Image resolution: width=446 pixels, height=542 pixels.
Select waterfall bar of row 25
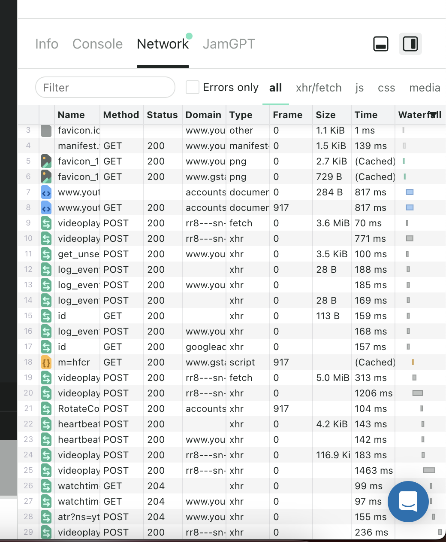pyautogui.click(x=429, y=470)
